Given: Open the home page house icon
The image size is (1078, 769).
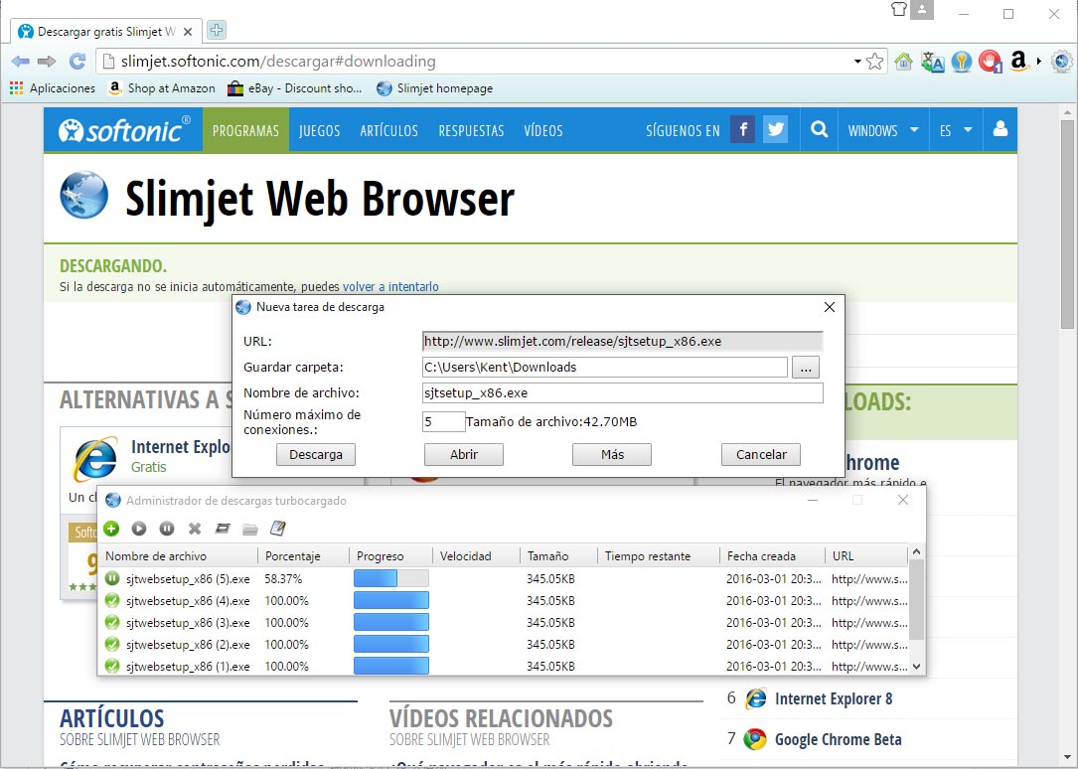Looking at the screenshot, I should 903,62.
